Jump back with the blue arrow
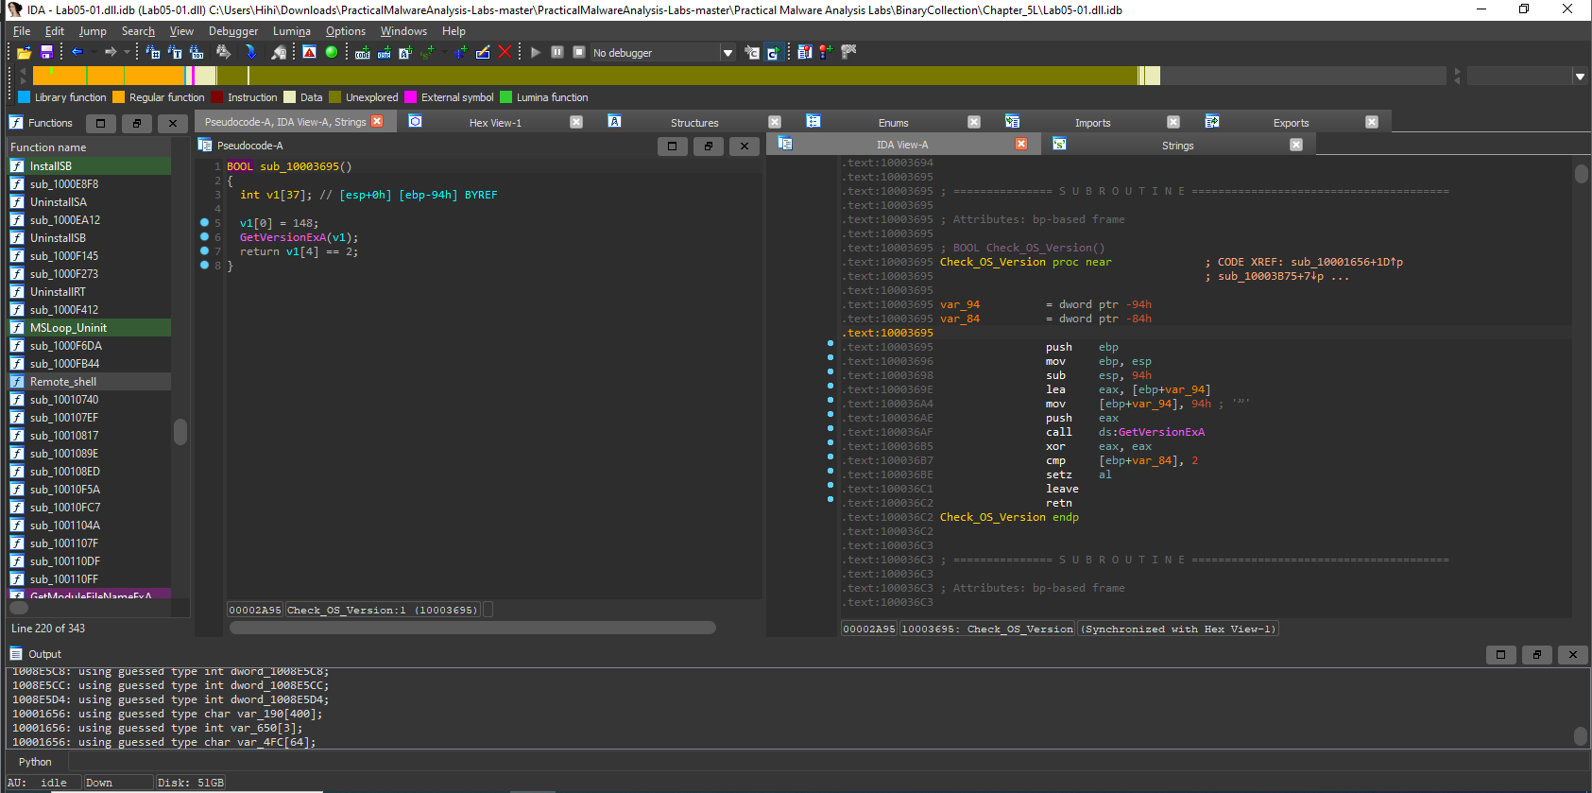Image resolution: width=1592 pixels, height=793 pixels. click(77, 52)
